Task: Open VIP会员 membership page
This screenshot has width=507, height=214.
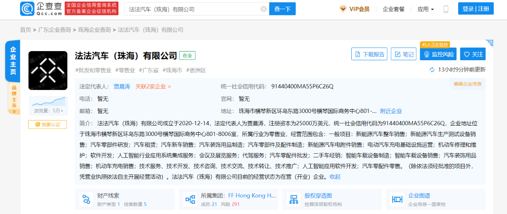Action: pos(355,9)
